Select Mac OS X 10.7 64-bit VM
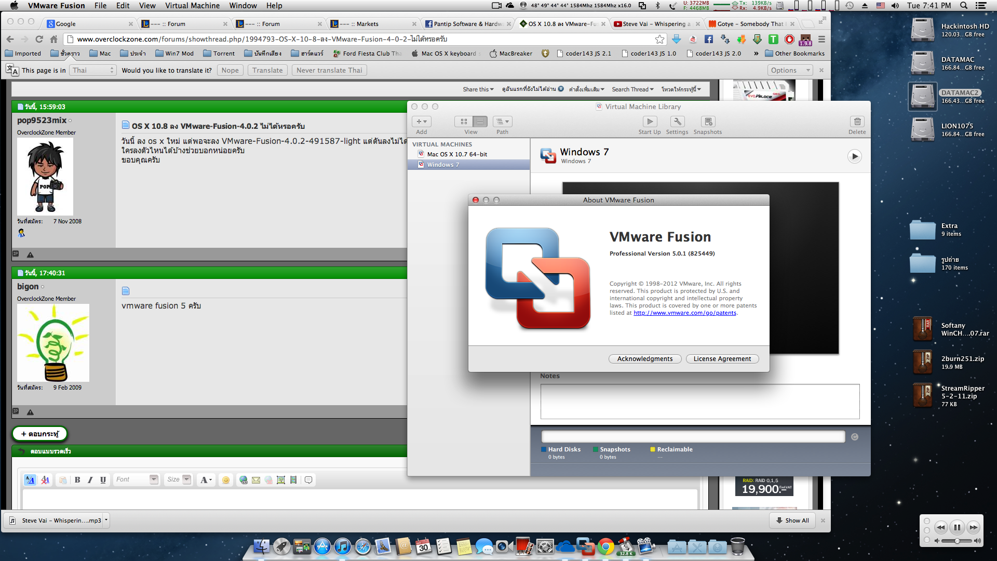The width and height of the screenshot is (997, 561). click(457, 154)
